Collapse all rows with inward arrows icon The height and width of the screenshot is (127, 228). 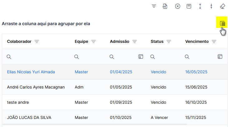pyautogui.click(x=211, y=6)
